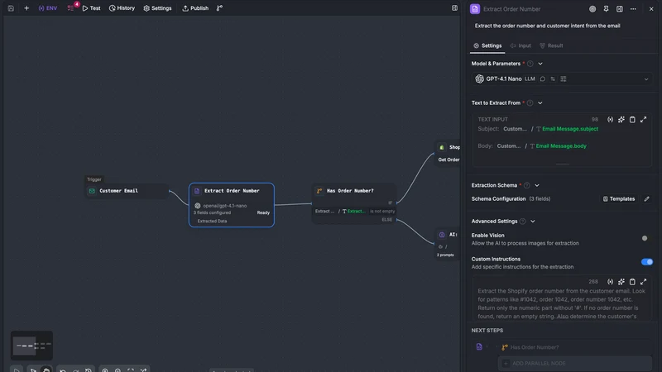This screenshot has height=372, width=662.
Task: Click the AI sparkle icon in Custom Instructions
Action: click(621, 282)
